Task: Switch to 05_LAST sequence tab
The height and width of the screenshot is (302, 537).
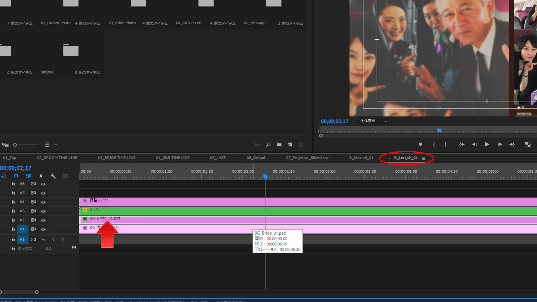Action: [218, 158]
